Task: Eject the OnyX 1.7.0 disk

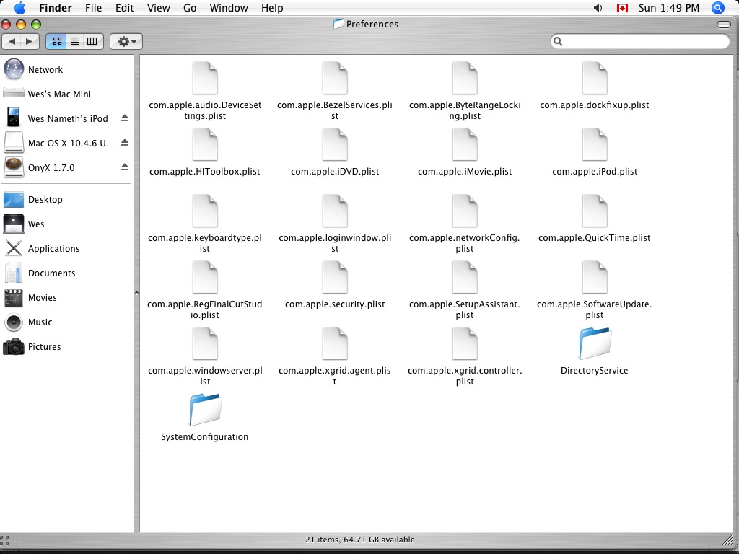Action: (124, 167)
